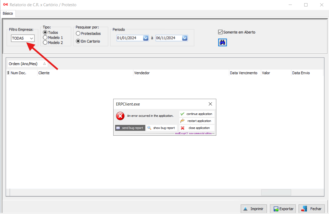
Task: Click the Fechar button
Action: click(x=312, y=209)
